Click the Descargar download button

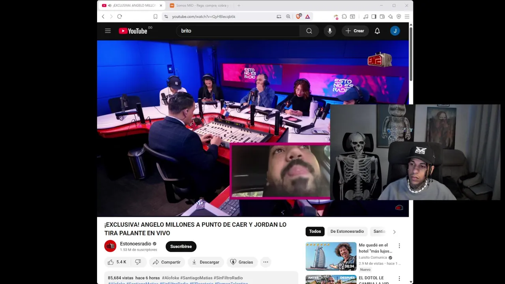tap(206, 262)
